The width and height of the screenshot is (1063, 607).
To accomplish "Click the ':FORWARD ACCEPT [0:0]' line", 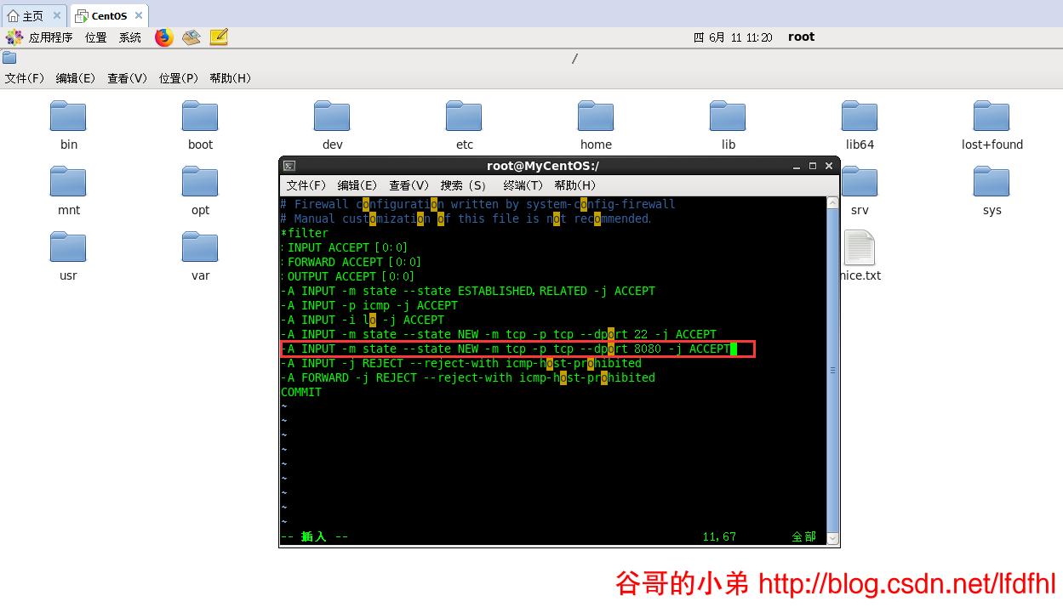I will click(351, 262).
